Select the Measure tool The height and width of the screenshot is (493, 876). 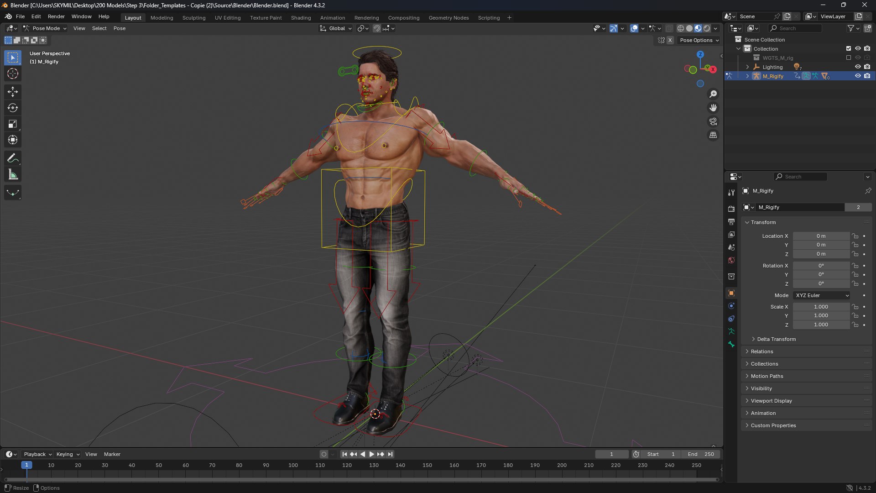[13, 174]
